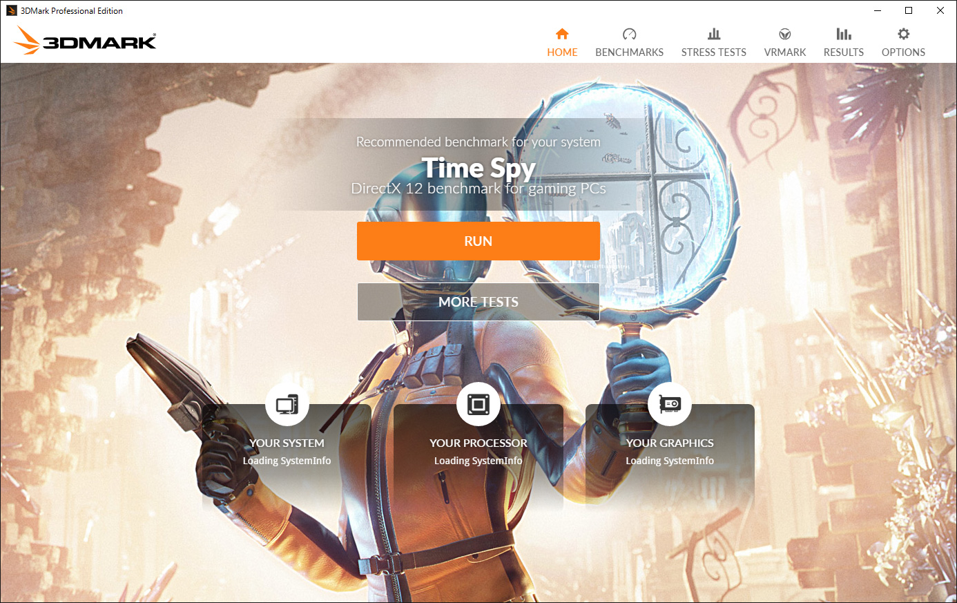Maximize the 3DMark window
Viewport: 957px width, 603px height.
click(x=909, y=10)
